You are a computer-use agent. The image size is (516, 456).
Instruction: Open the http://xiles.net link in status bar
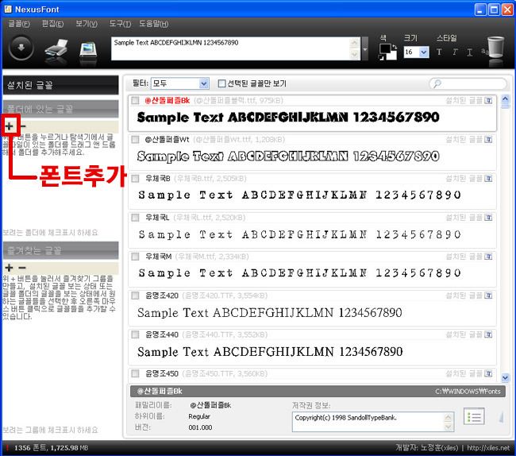(488, 448)
